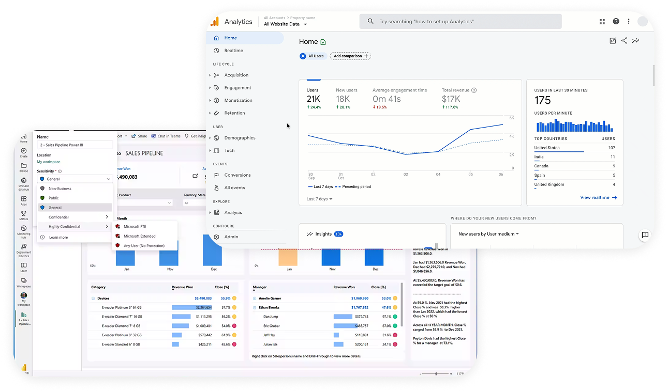The height and width of the screenshot is (392, 668).
Task: Adjust the Power BI zoom slider
Action: point(436,373)
